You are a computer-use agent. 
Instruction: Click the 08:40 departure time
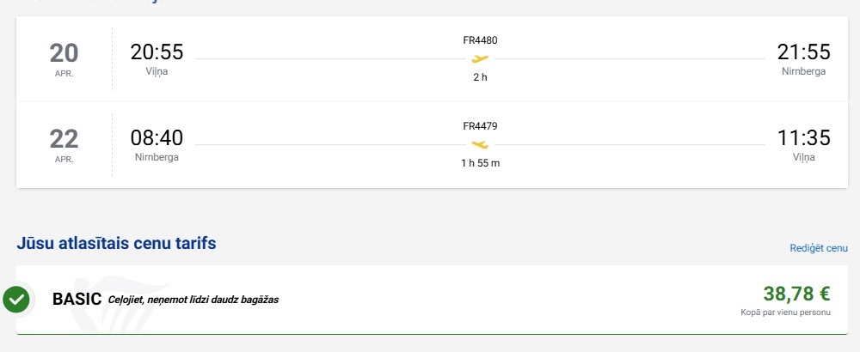[x=157, y=137]
